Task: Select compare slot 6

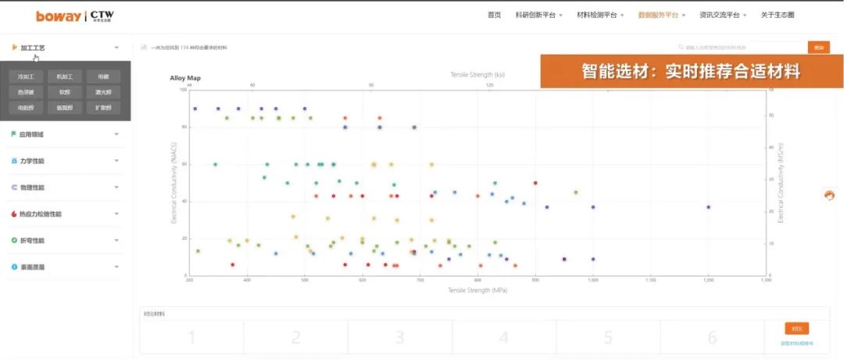Action: click(712, 337)
